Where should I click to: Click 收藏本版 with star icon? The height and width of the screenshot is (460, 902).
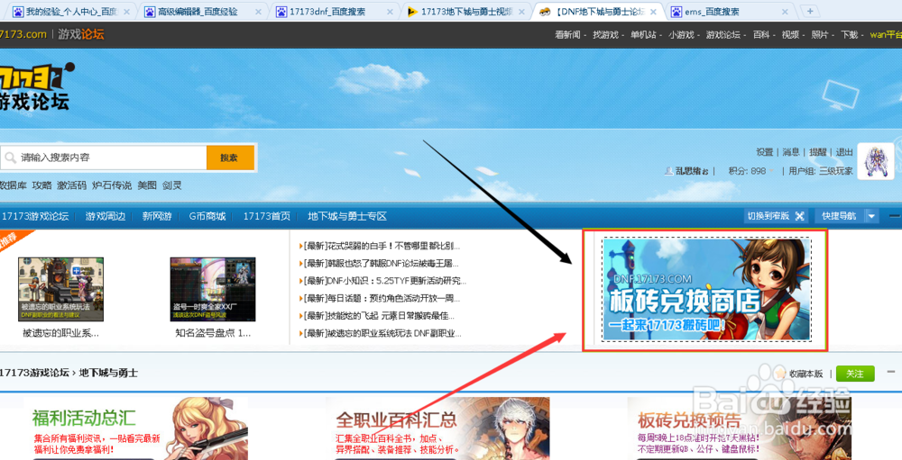799,374
